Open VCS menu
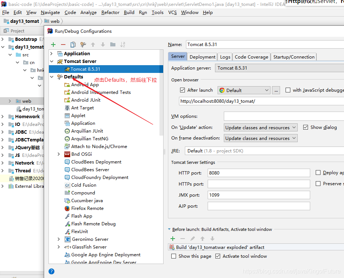 (172, 13)
